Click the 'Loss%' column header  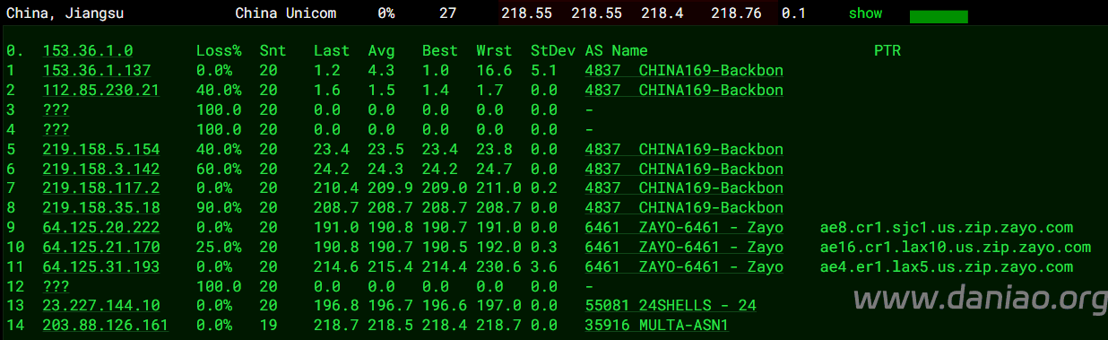coord(219,51)
